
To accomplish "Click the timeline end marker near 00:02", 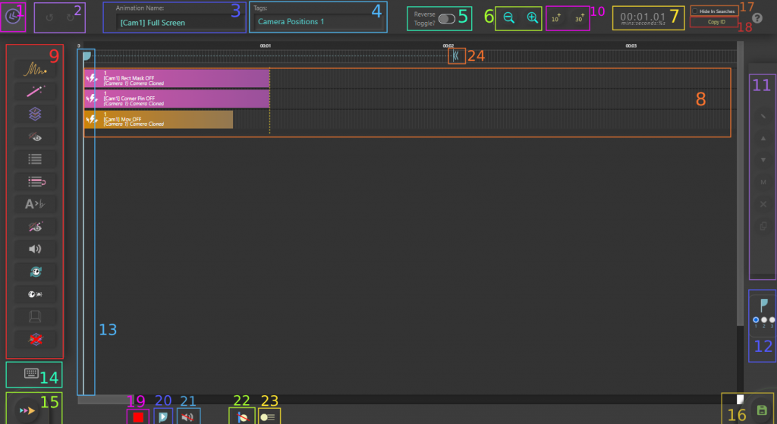I will click(455, 55).
